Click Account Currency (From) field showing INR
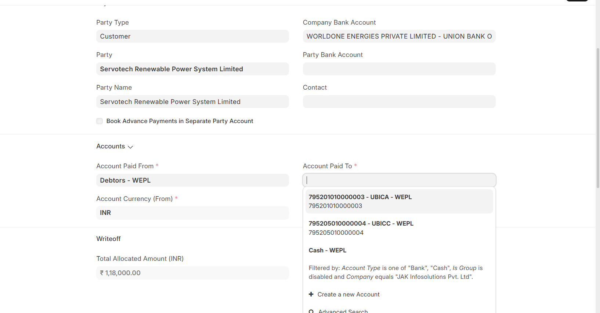 pos(192,213)
